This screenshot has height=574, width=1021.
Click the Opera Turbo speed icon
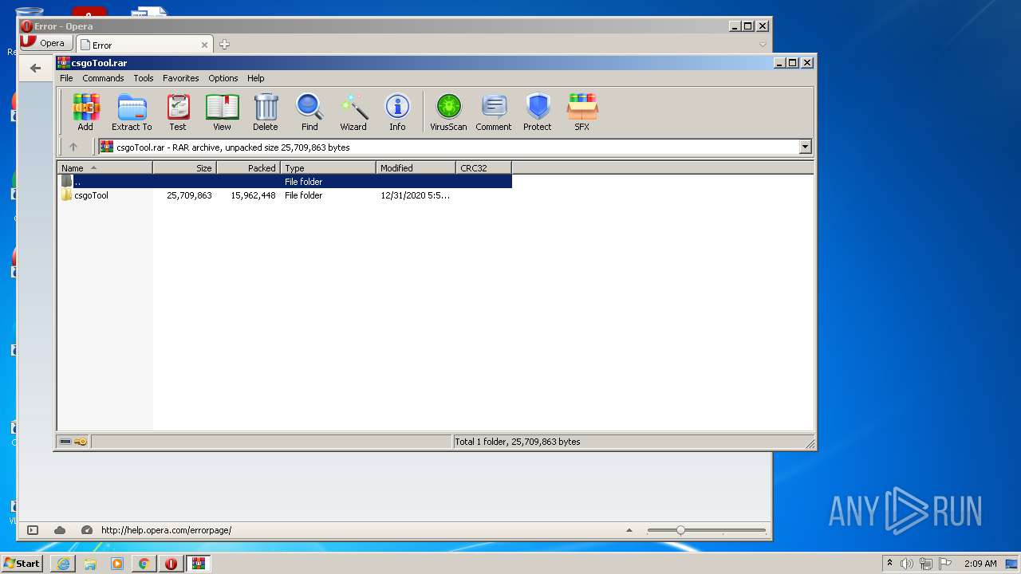(86, 530)
